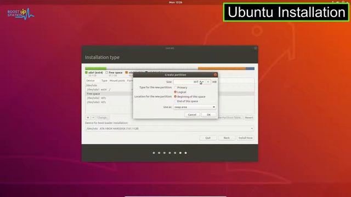Remove partition with the minus button

point(93,118)
